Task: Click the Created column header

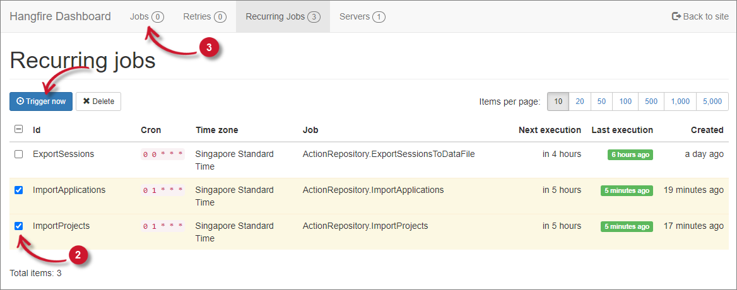Action: tap(707, 130)
